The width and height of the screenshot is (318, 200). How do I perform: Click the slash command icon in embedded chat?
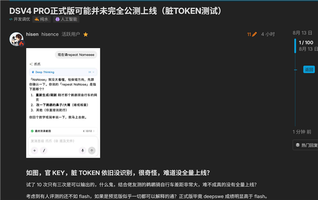click(44, 150)
